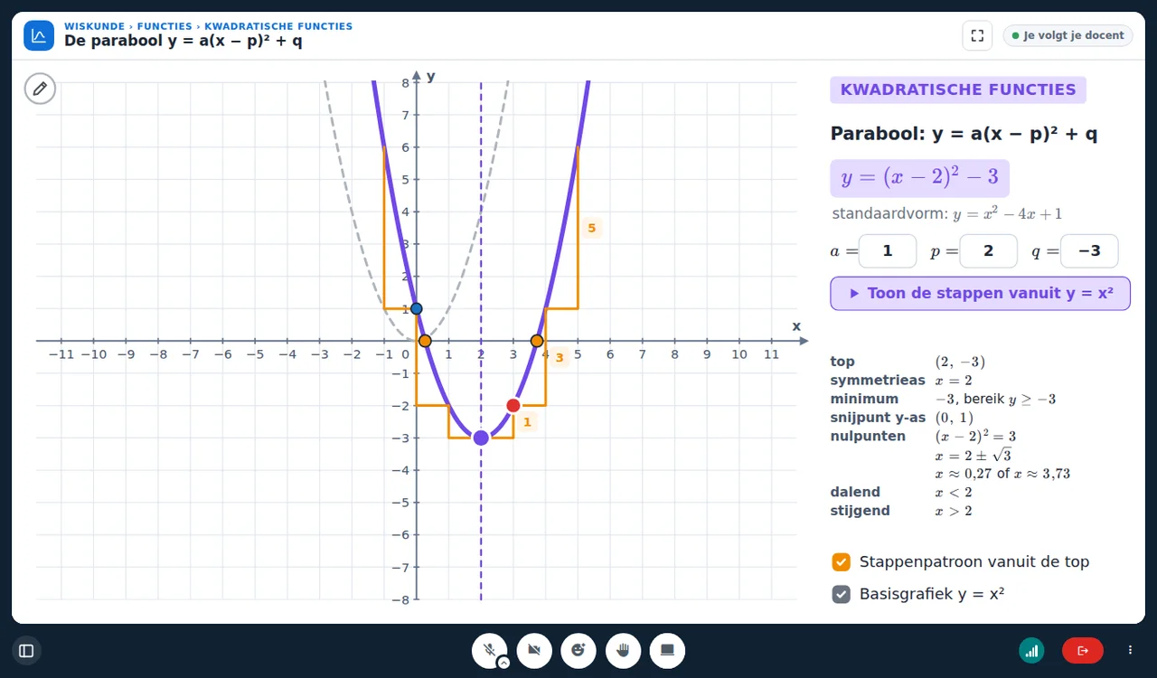Click the pencil annotate icon

[40, 89]
